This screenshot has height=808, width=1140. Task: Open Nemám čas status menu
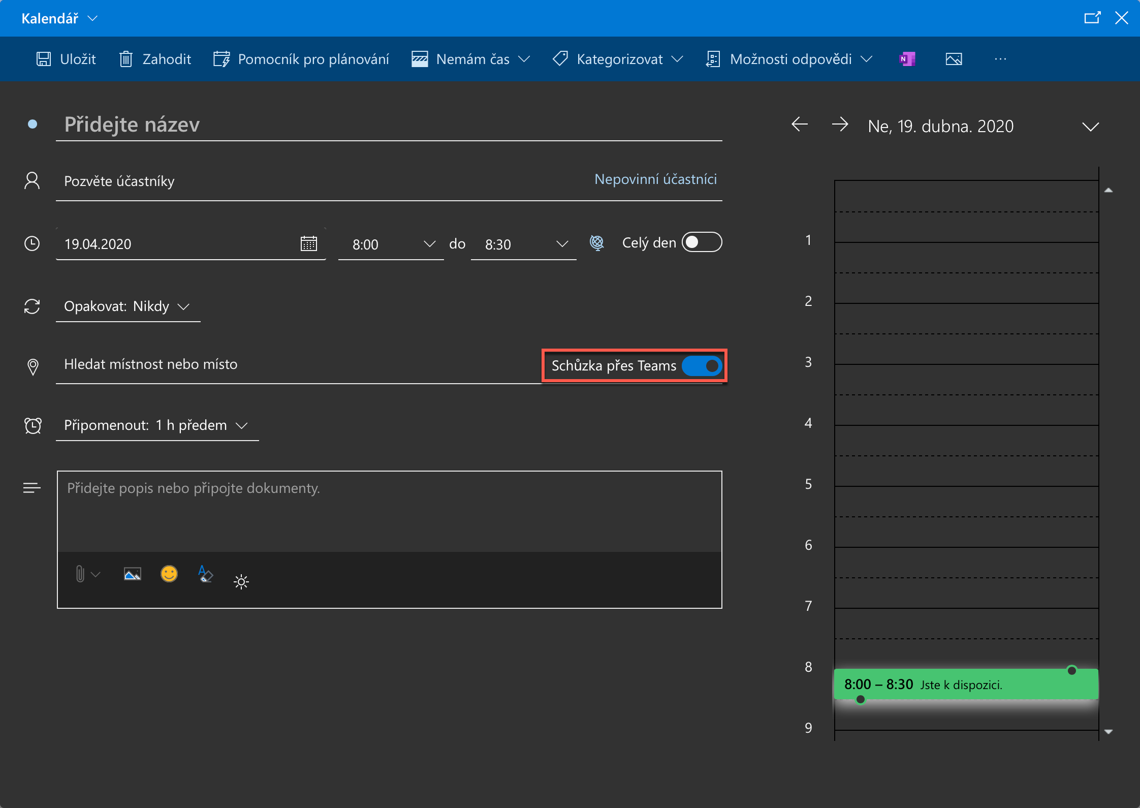(471, 59)
